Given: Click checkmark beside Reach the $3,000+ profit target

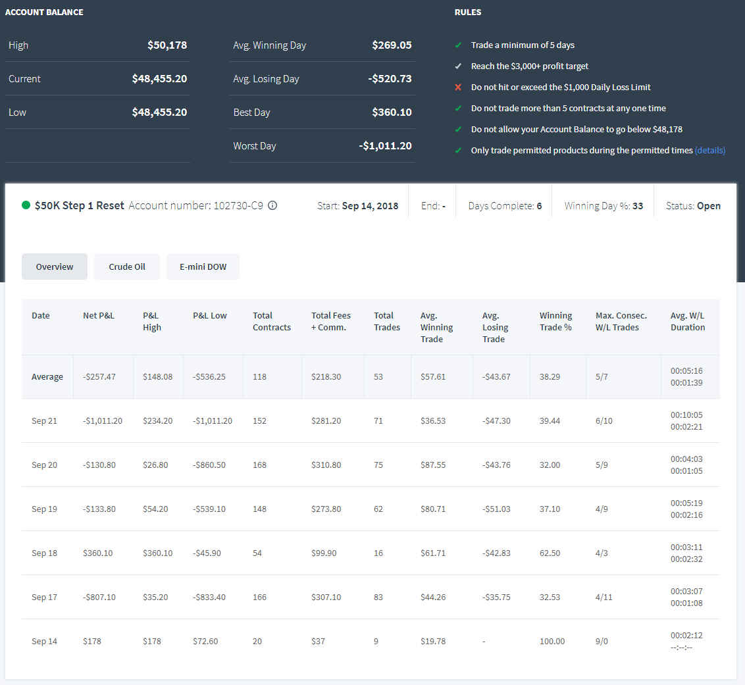Looking at the screenshot, I should coord(458,66).
